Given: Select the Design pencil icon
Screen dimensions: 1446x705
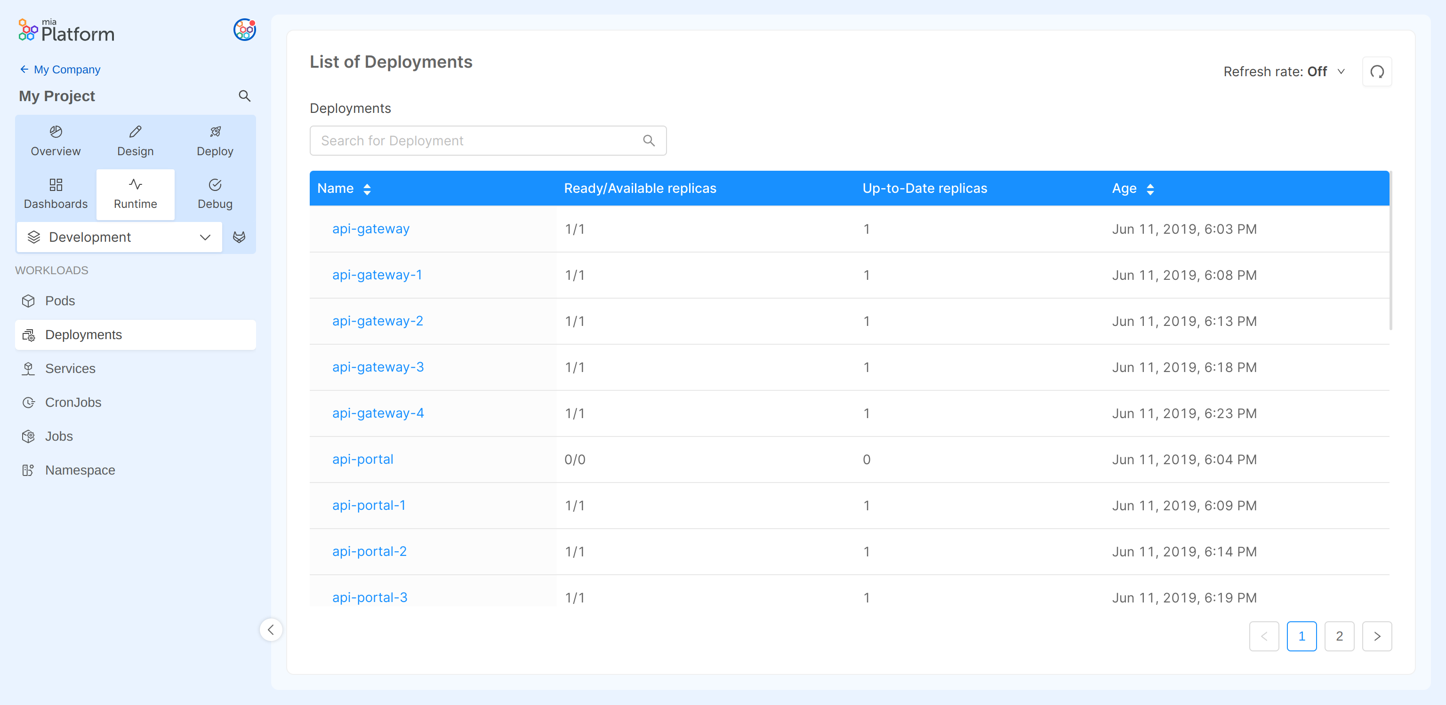Looking at the screenshot, I should click(x=135, y=131).
